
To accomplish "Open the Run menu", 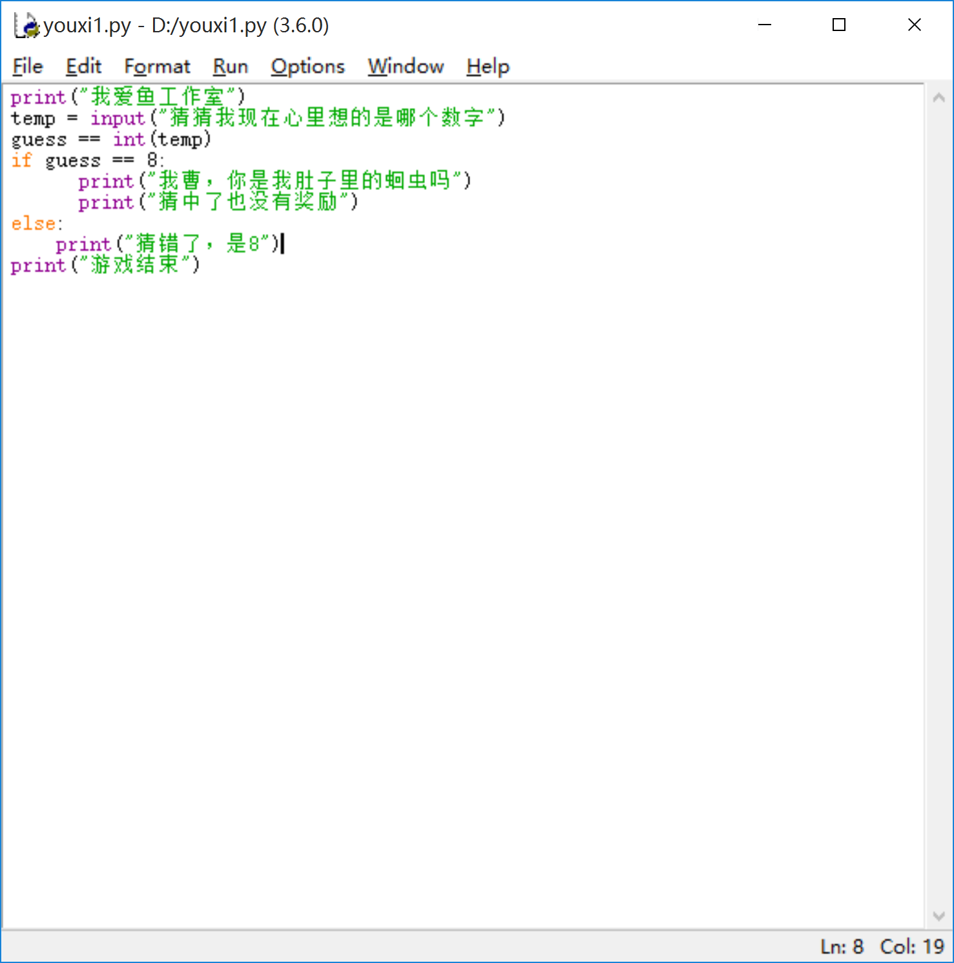I will click(x=230, y=67).
